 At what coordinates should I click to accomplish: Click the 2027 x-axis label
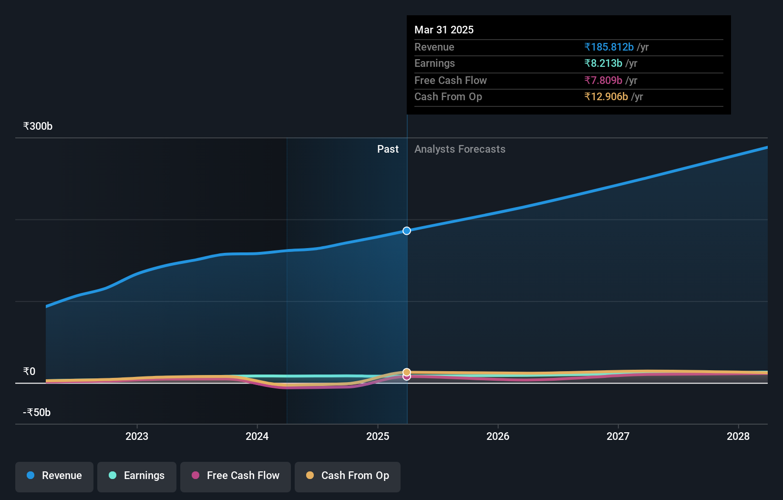coord(618,436)
